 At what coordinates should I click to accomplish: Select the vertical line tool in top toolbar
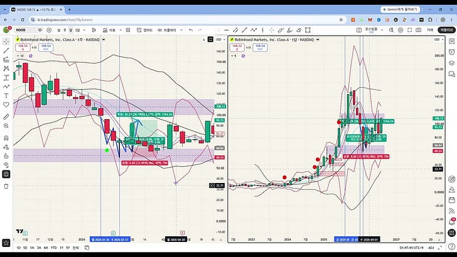coord(262,30)
